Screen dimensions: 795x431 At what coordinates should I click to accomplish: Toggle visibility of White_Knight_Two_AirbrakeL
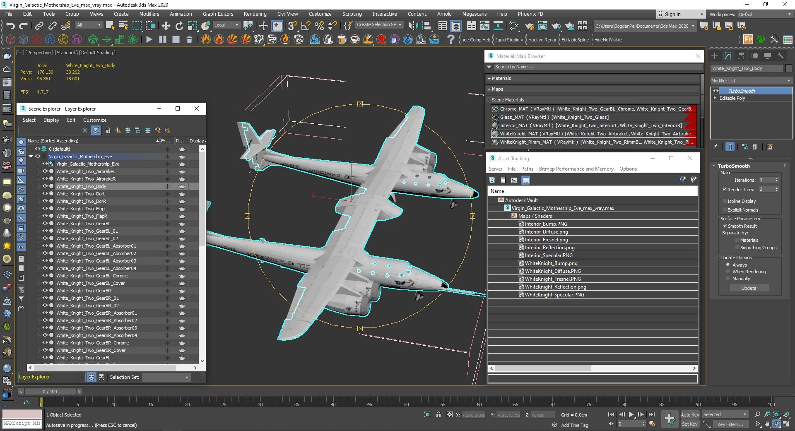click(45, 171)
